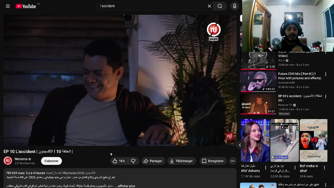Expand the description with ...afficher plus

tap(125, 186)
